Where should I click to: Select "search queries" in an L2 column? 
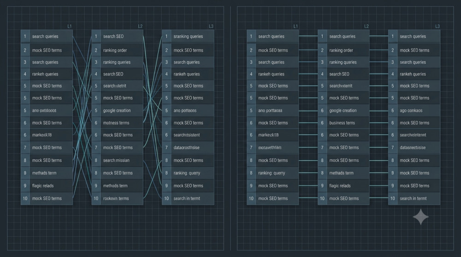pos(343,36)
